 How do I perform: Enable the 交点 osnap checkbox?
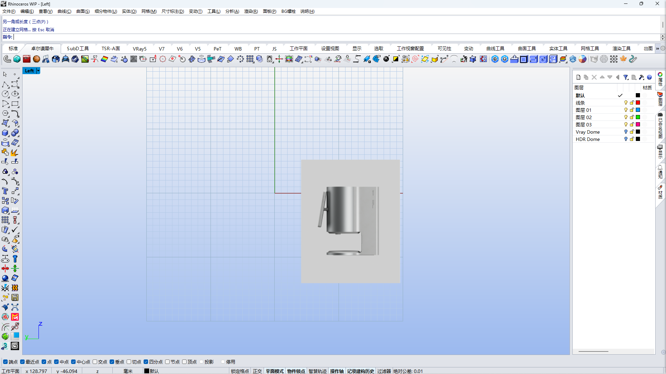95,362
